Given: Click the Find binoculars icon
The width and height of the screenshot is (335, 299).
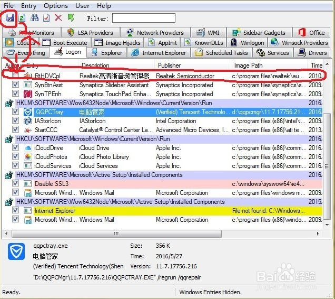Looking at the screenshot, I should coord(34,18).
